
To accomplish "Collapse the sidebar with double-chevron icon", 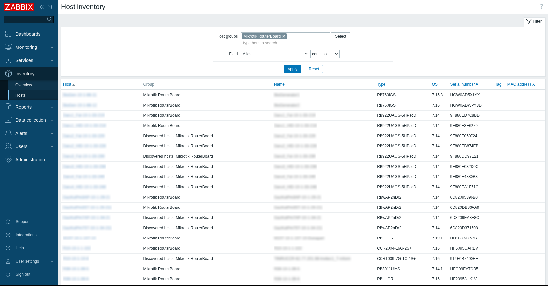I will [x=42, y=7].
